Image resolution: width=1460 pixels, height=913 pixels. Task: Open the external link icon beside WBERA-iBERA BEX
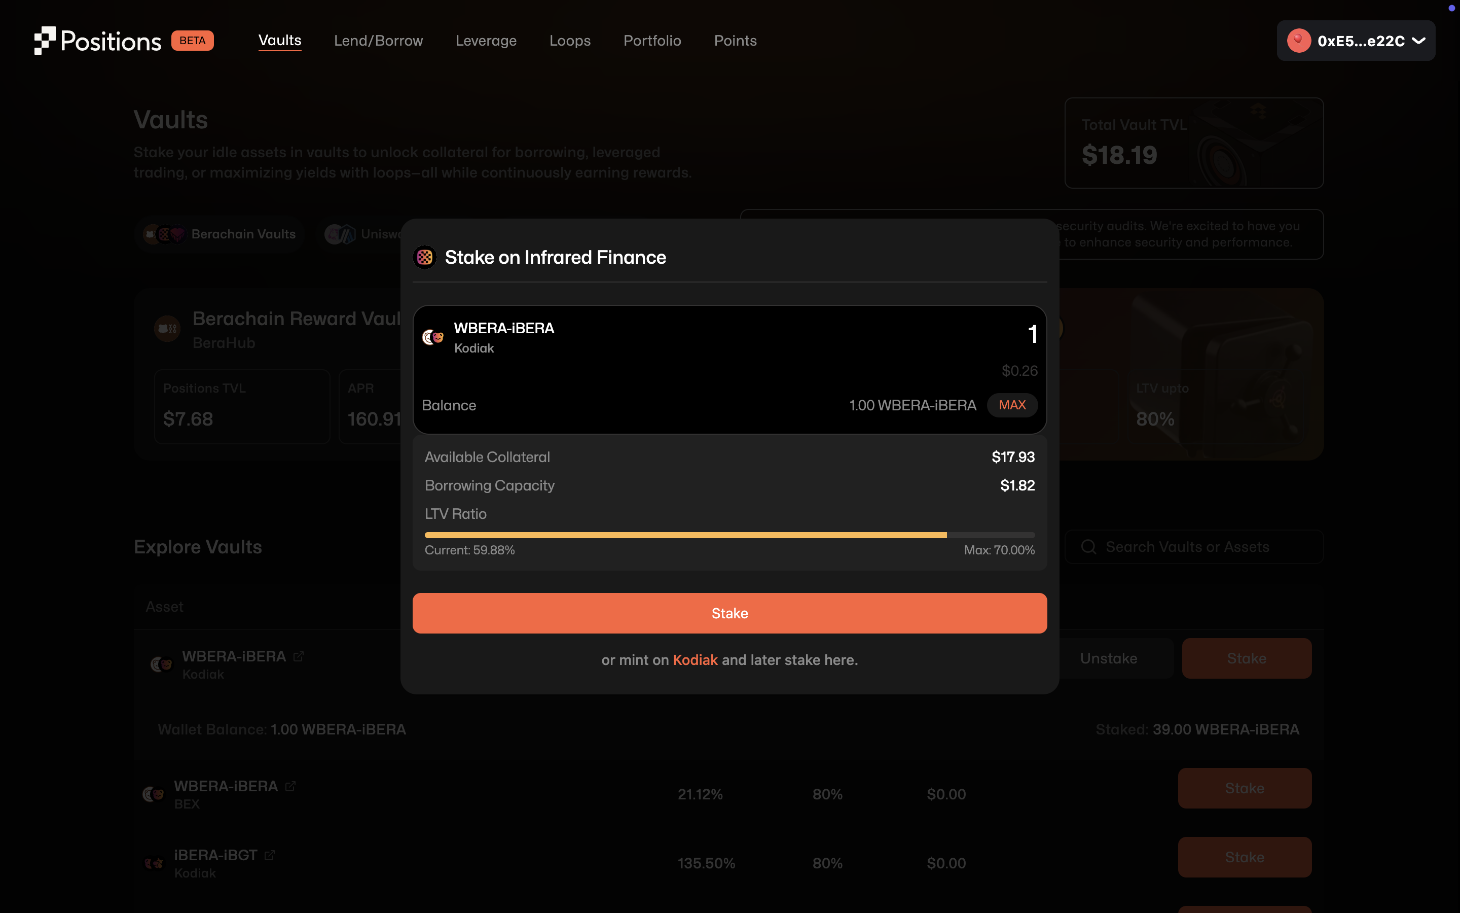tap(291, 786)
